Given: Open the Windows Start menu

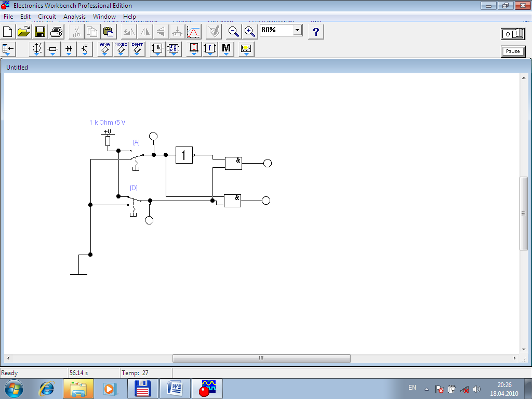Looking at the screenshot, I should [x=14, y=389].
